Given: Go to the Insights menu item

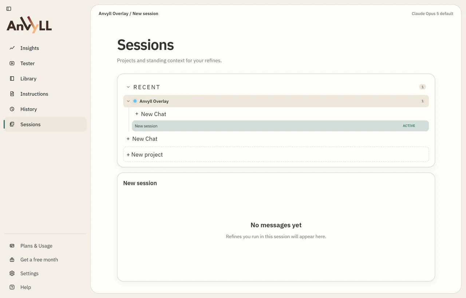Looking at the screenshot, I should point(45,48).
